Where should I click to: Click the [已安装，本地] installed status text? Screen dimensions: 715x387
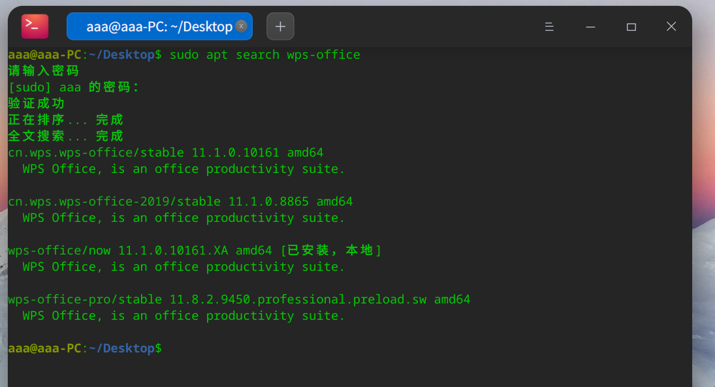click(x=330, y=251)
